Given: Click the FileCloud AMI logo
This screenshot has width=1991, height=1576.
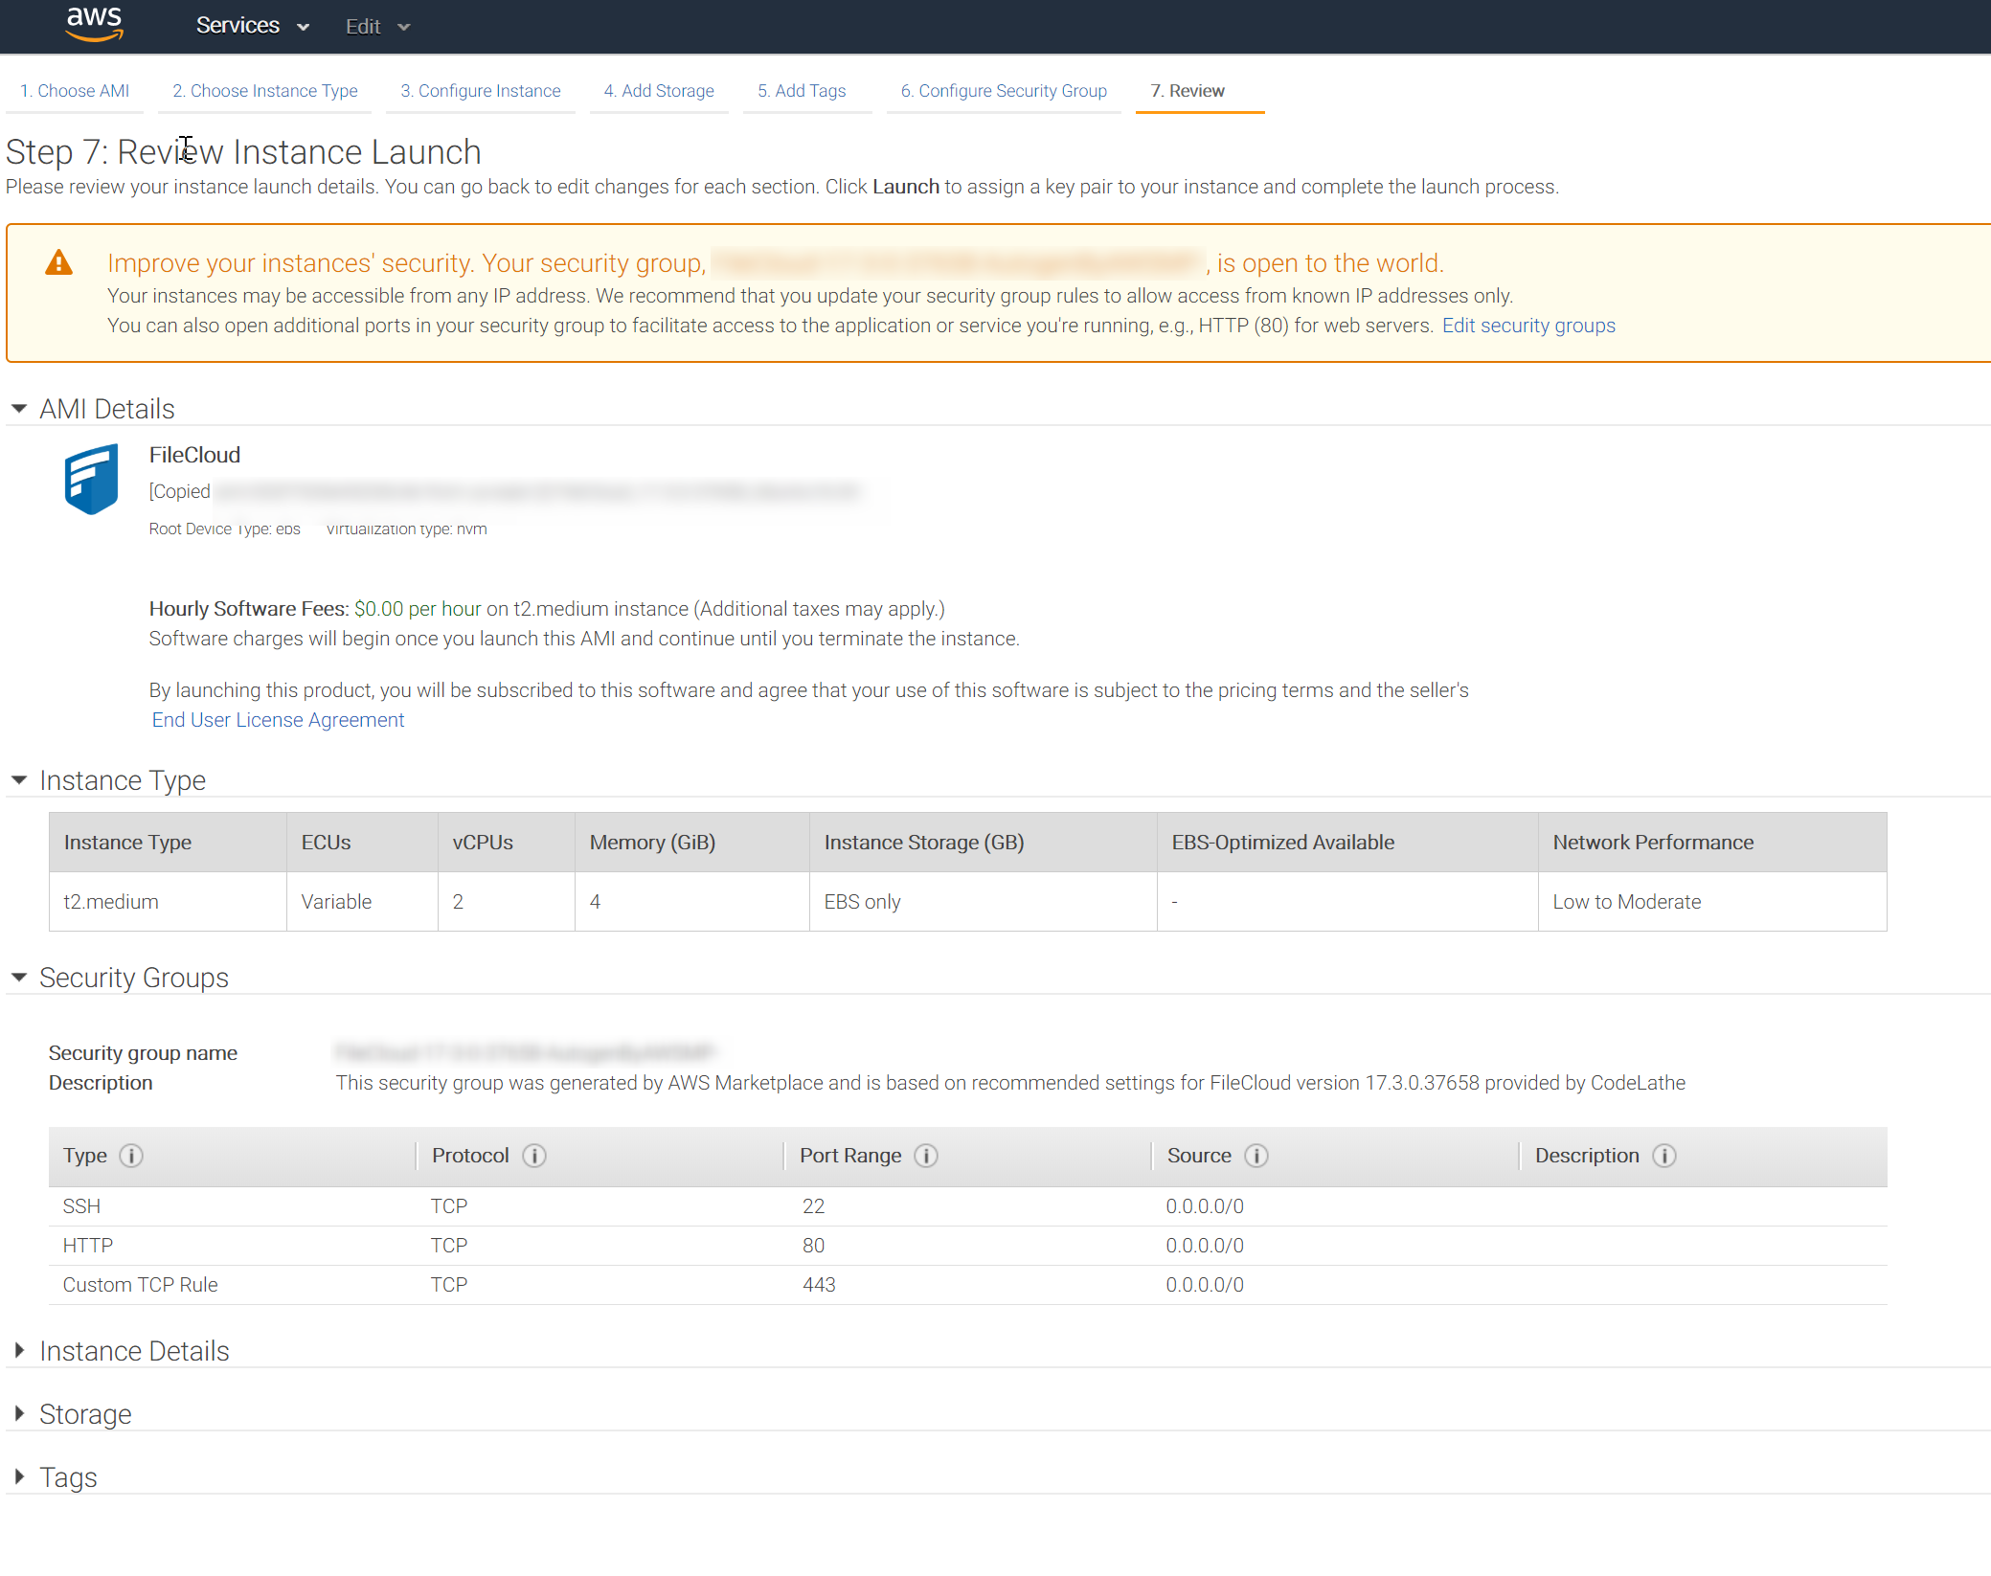Looking at the screenshot, I should (x=92, y=479).
